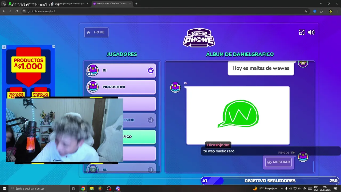Click the Windows search box 'Escribe aquí para buscar'

tap(39, 189)
